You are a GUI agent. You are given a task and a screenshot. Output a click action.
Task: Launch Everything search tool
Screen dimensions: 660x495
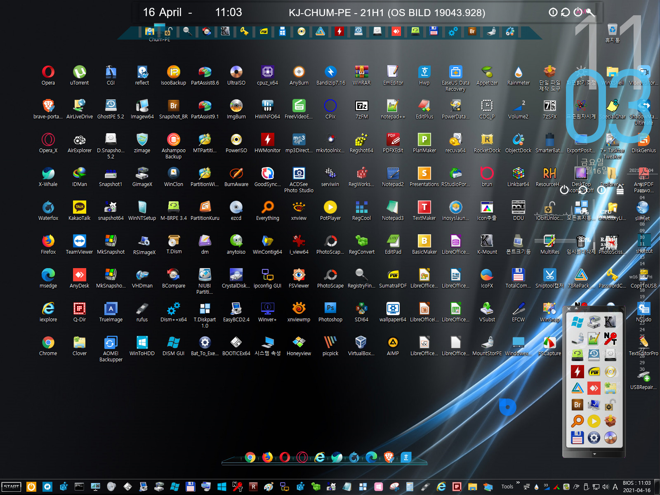268,210
